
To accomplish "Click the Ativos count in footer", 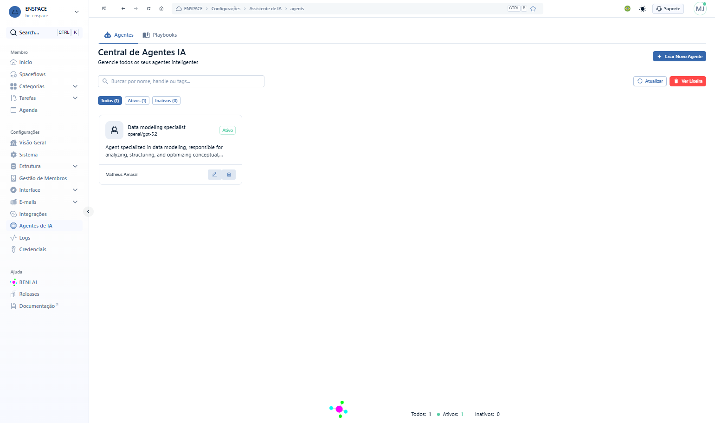I will pos(450,414).
